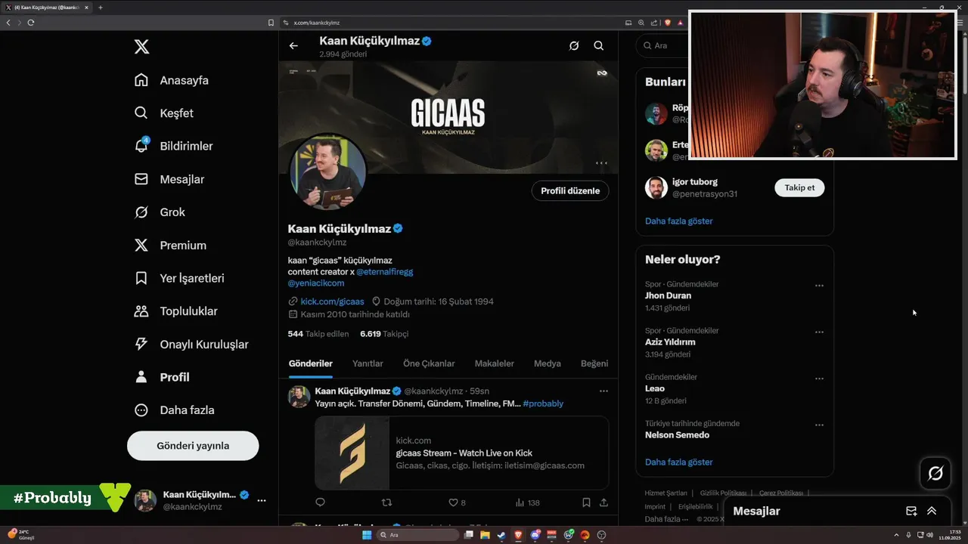968x544 pixels.
Task: Open Topluluklar communities
Action: tap(175, 311)
